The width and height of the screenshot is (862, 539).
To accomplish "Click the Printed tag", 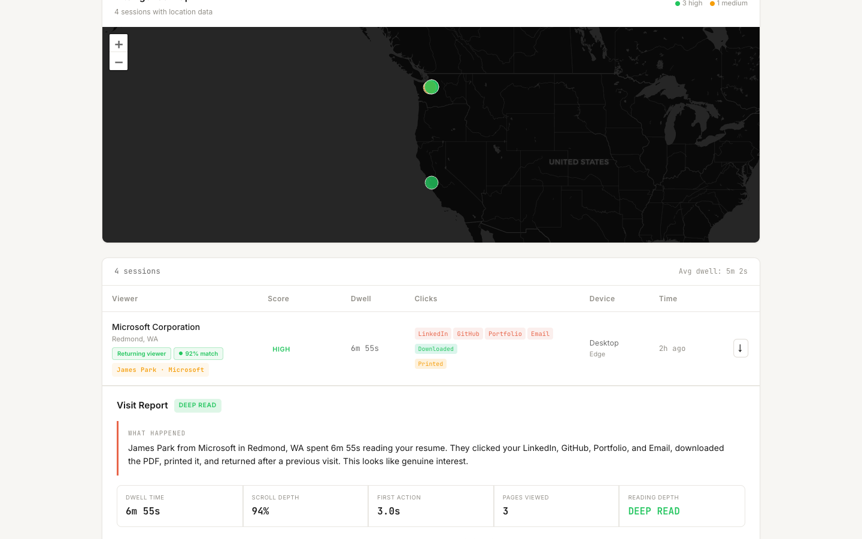I will point(430,364).
